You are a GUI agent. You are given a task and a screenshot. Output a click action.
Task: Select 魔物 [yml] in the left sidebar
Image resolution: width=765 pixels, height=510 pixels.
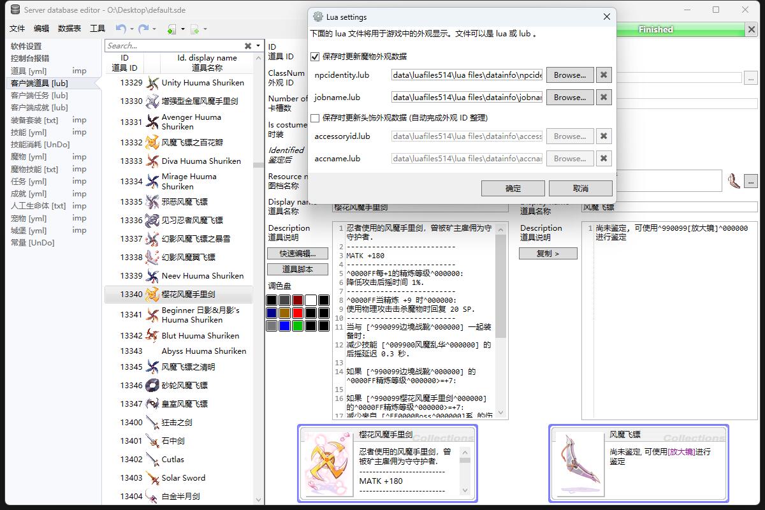29,157
